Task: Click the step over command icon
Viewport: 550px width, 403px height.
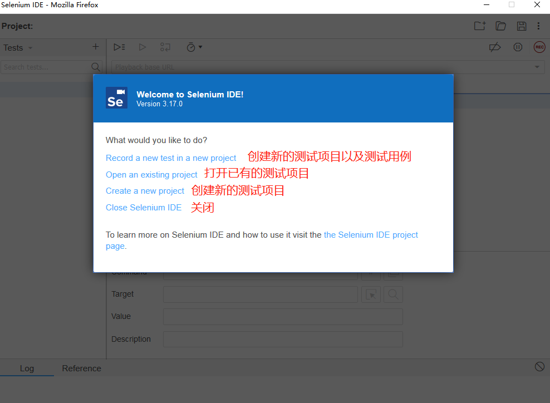Action: [x=165, y=47]
